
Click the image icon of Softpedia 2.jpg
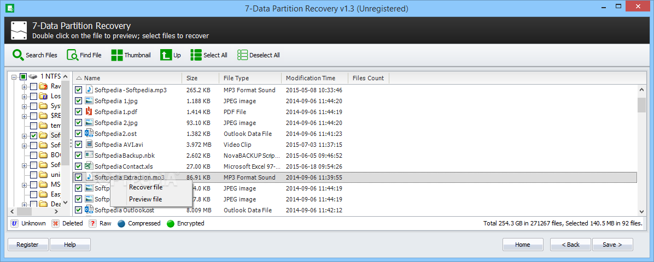click(x=89, y=122)
